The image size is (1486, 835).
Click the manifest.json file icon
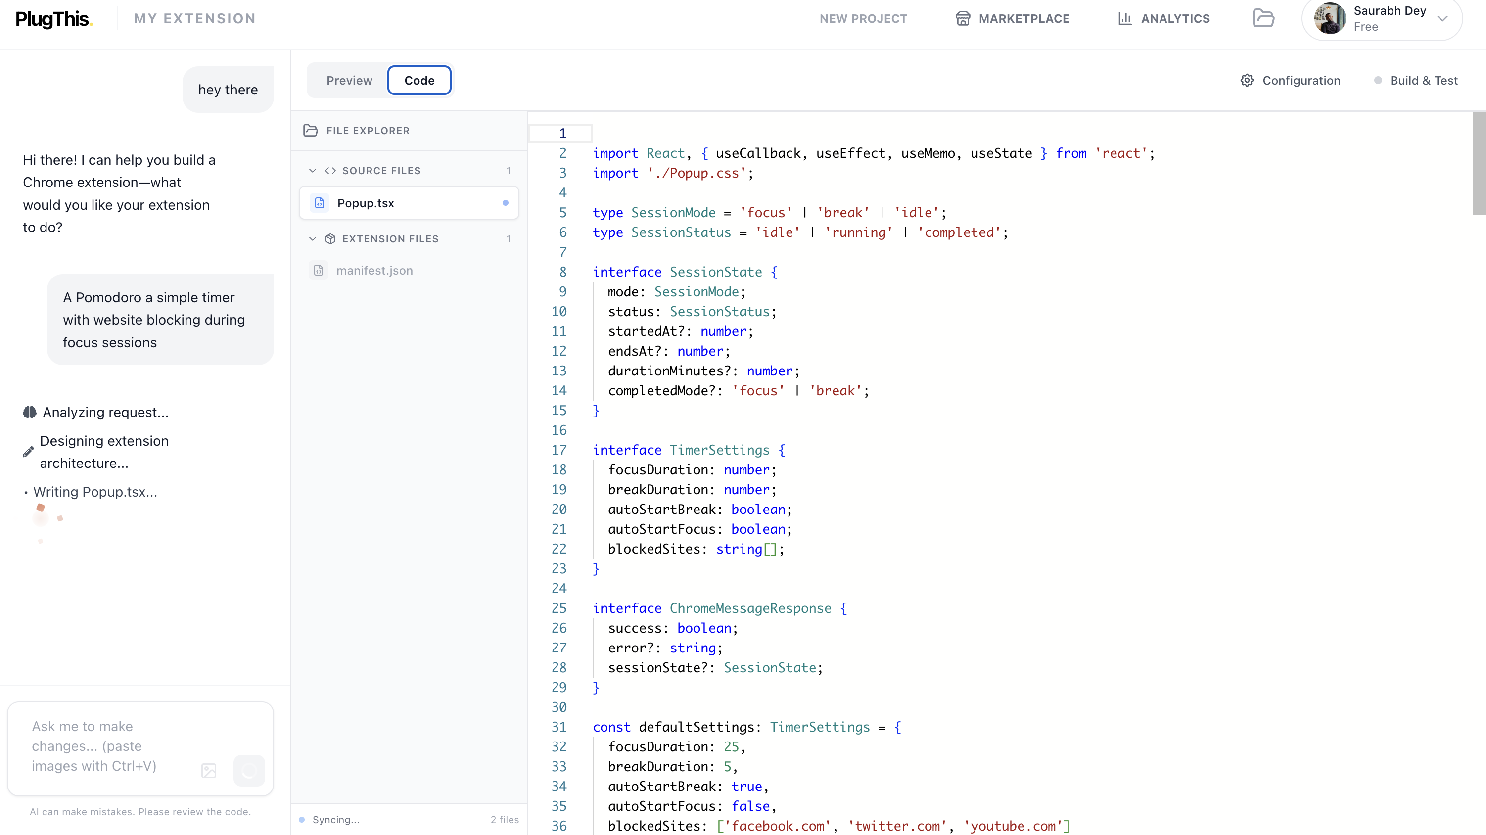(x=319, y=270)
